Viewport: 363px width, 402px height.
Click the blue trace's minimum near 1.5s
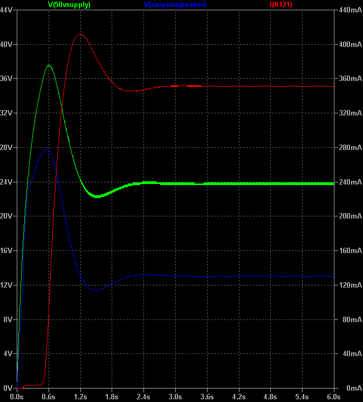[95, 290]
